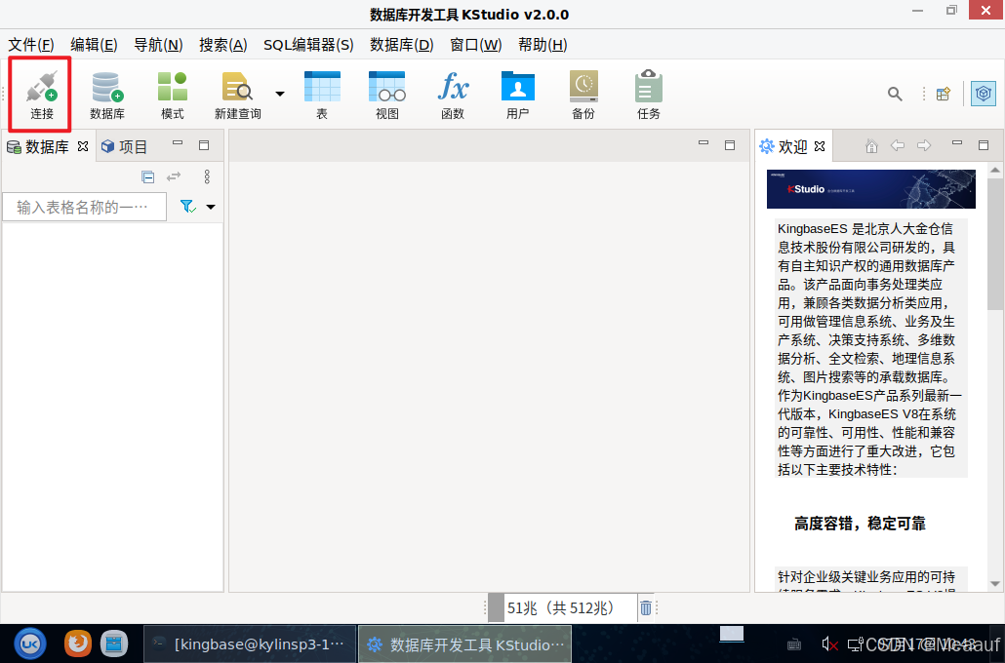The image size is (1005, 663).
Task: Navigate back in welcome panel
Action: click(x=898, y=145)
